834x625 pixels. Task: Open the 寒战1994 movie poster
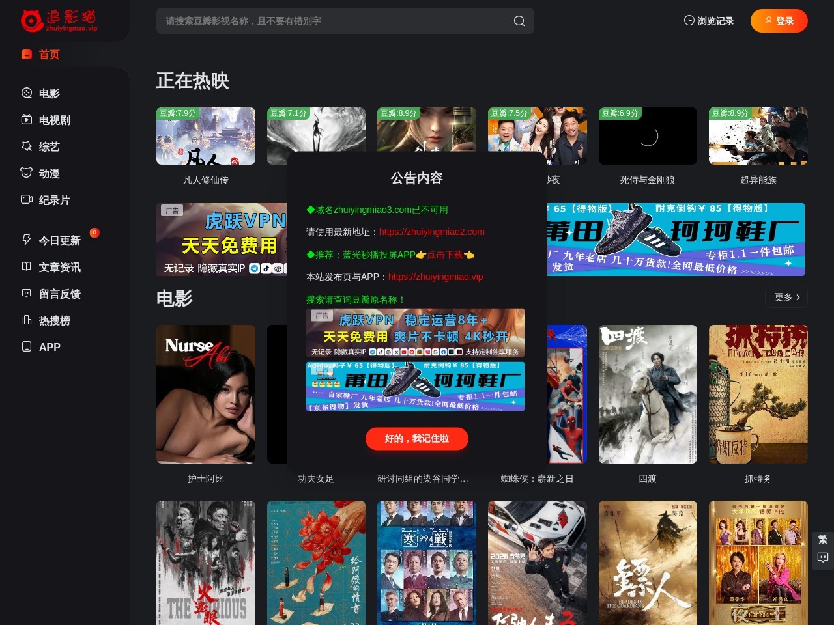427,562
